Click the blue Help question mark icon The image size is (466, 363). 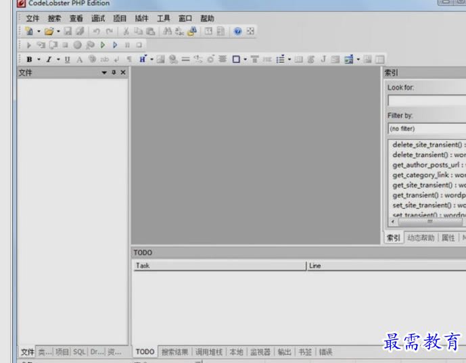(x=238, y=31)
